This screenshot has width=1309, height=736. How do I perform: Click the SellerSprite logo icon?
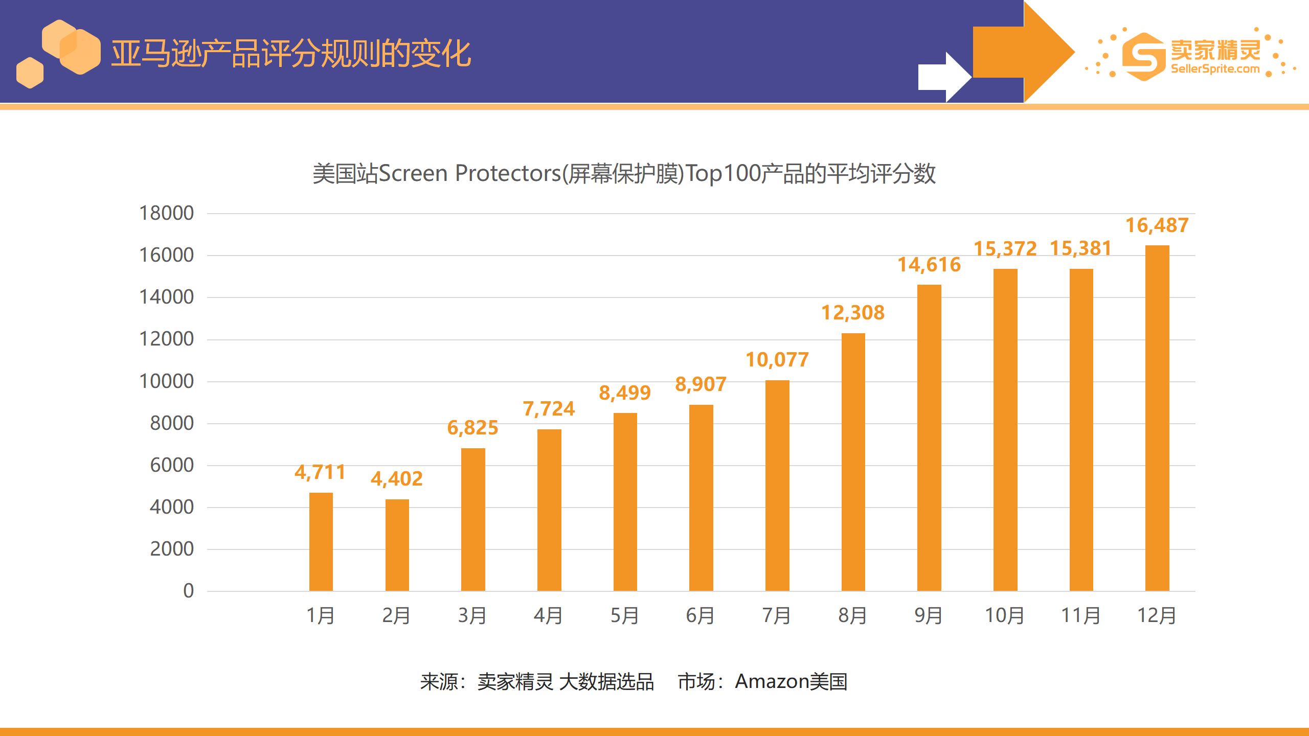pos(1144,56)
